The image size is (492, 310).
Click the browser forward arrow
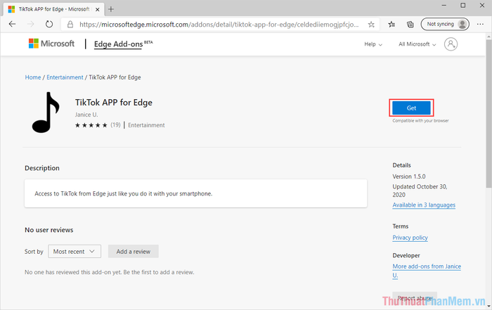[30, 24]
